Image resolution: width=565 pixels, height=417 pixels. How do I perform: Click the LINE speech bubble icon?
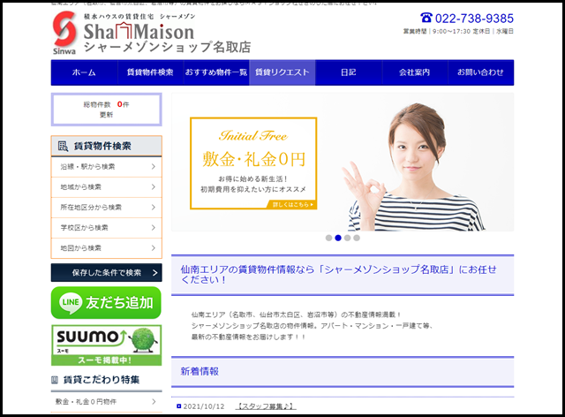click(x=71, y=303)
